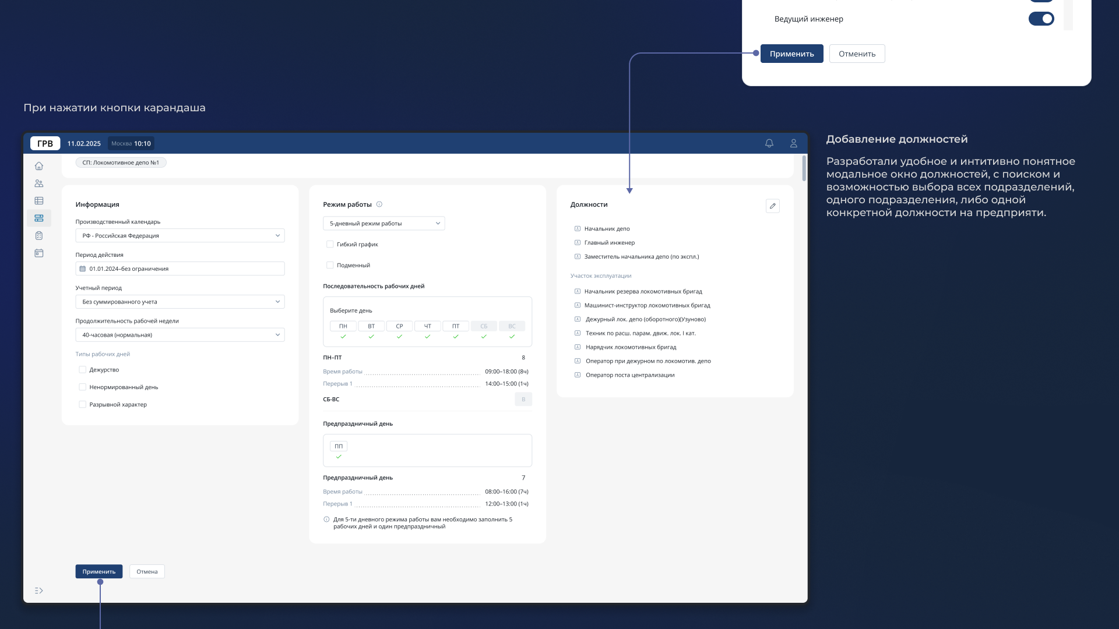
Task: Open the Производственный календарь dropdown
Action: (x=180, y=236)
